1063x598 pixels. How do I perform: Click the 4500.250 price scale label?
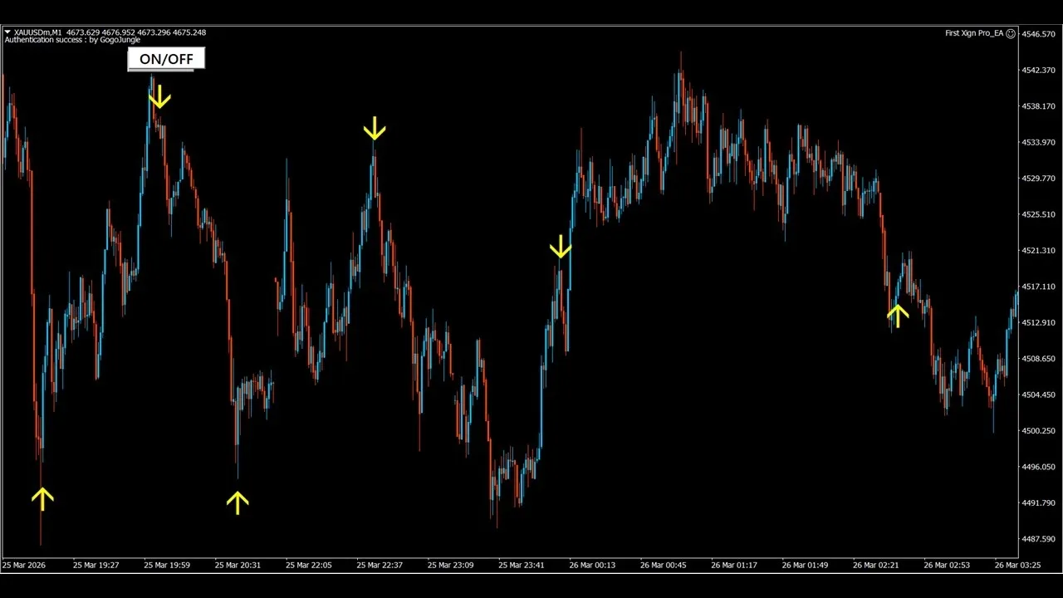[1041, 431]
